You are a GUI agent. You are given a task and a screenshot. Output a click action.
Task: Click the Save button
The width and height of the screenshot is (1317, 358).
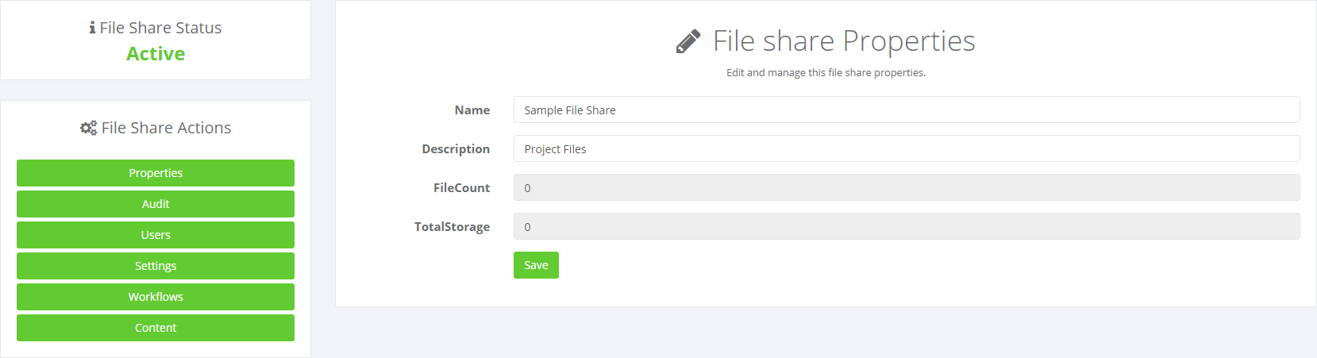(x=536, y=265)
